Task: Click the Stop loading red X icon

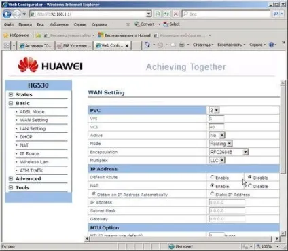Action: pos(176,14)
